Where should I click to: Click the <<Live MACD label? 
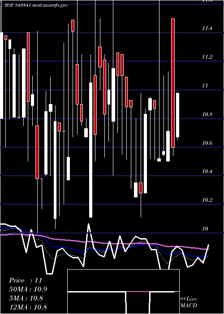click(x=189, y=302)
